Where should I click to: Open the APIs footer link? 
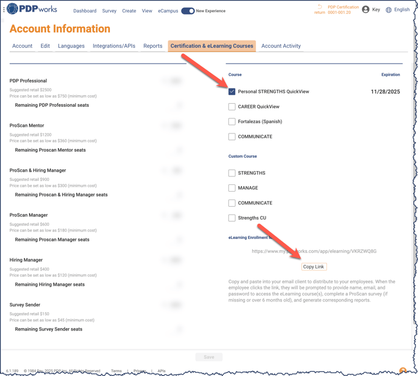click(x=161, y=371)
